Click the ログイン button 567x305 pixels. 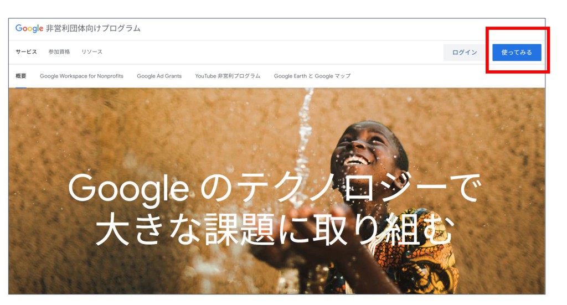coord(465,53)
